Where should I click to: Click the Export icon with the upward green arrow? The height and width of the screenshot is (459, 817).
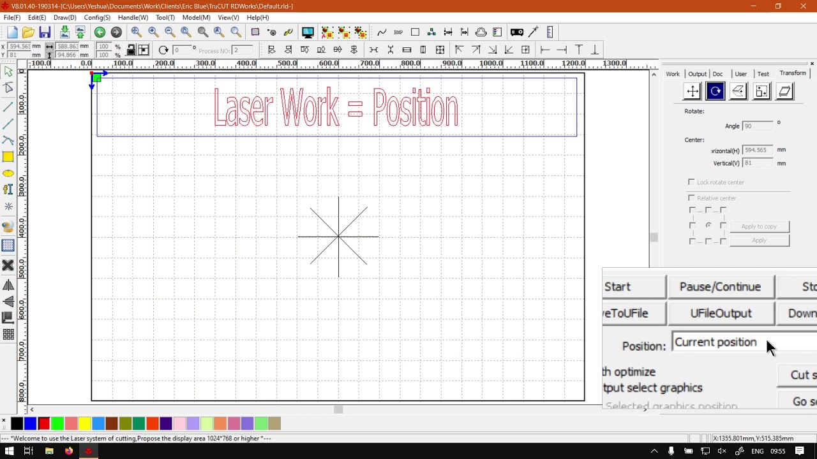(80, 33)
